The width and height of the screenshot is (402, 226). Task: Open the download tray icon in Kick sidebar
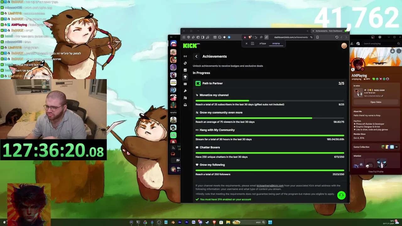[x=185, y=105]
